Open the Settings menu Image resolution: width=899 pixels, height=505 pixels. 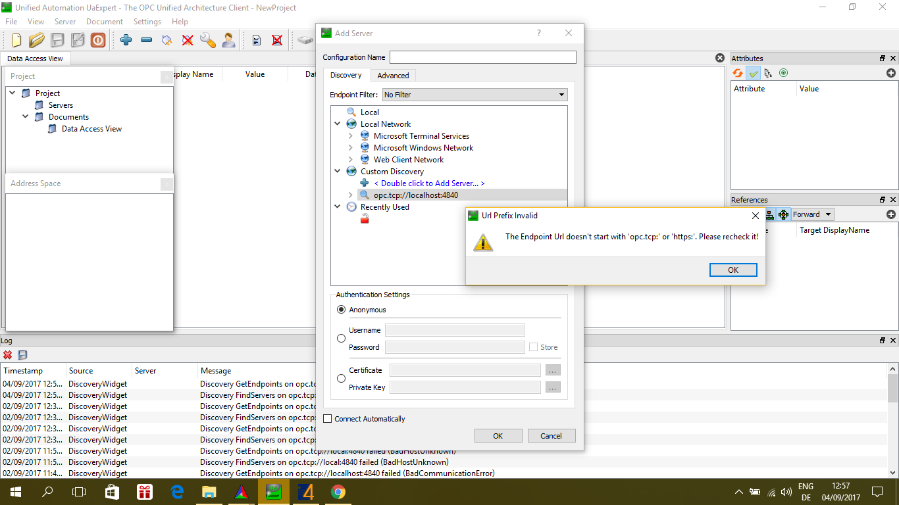pyautogui.click(x=147, y=22)
